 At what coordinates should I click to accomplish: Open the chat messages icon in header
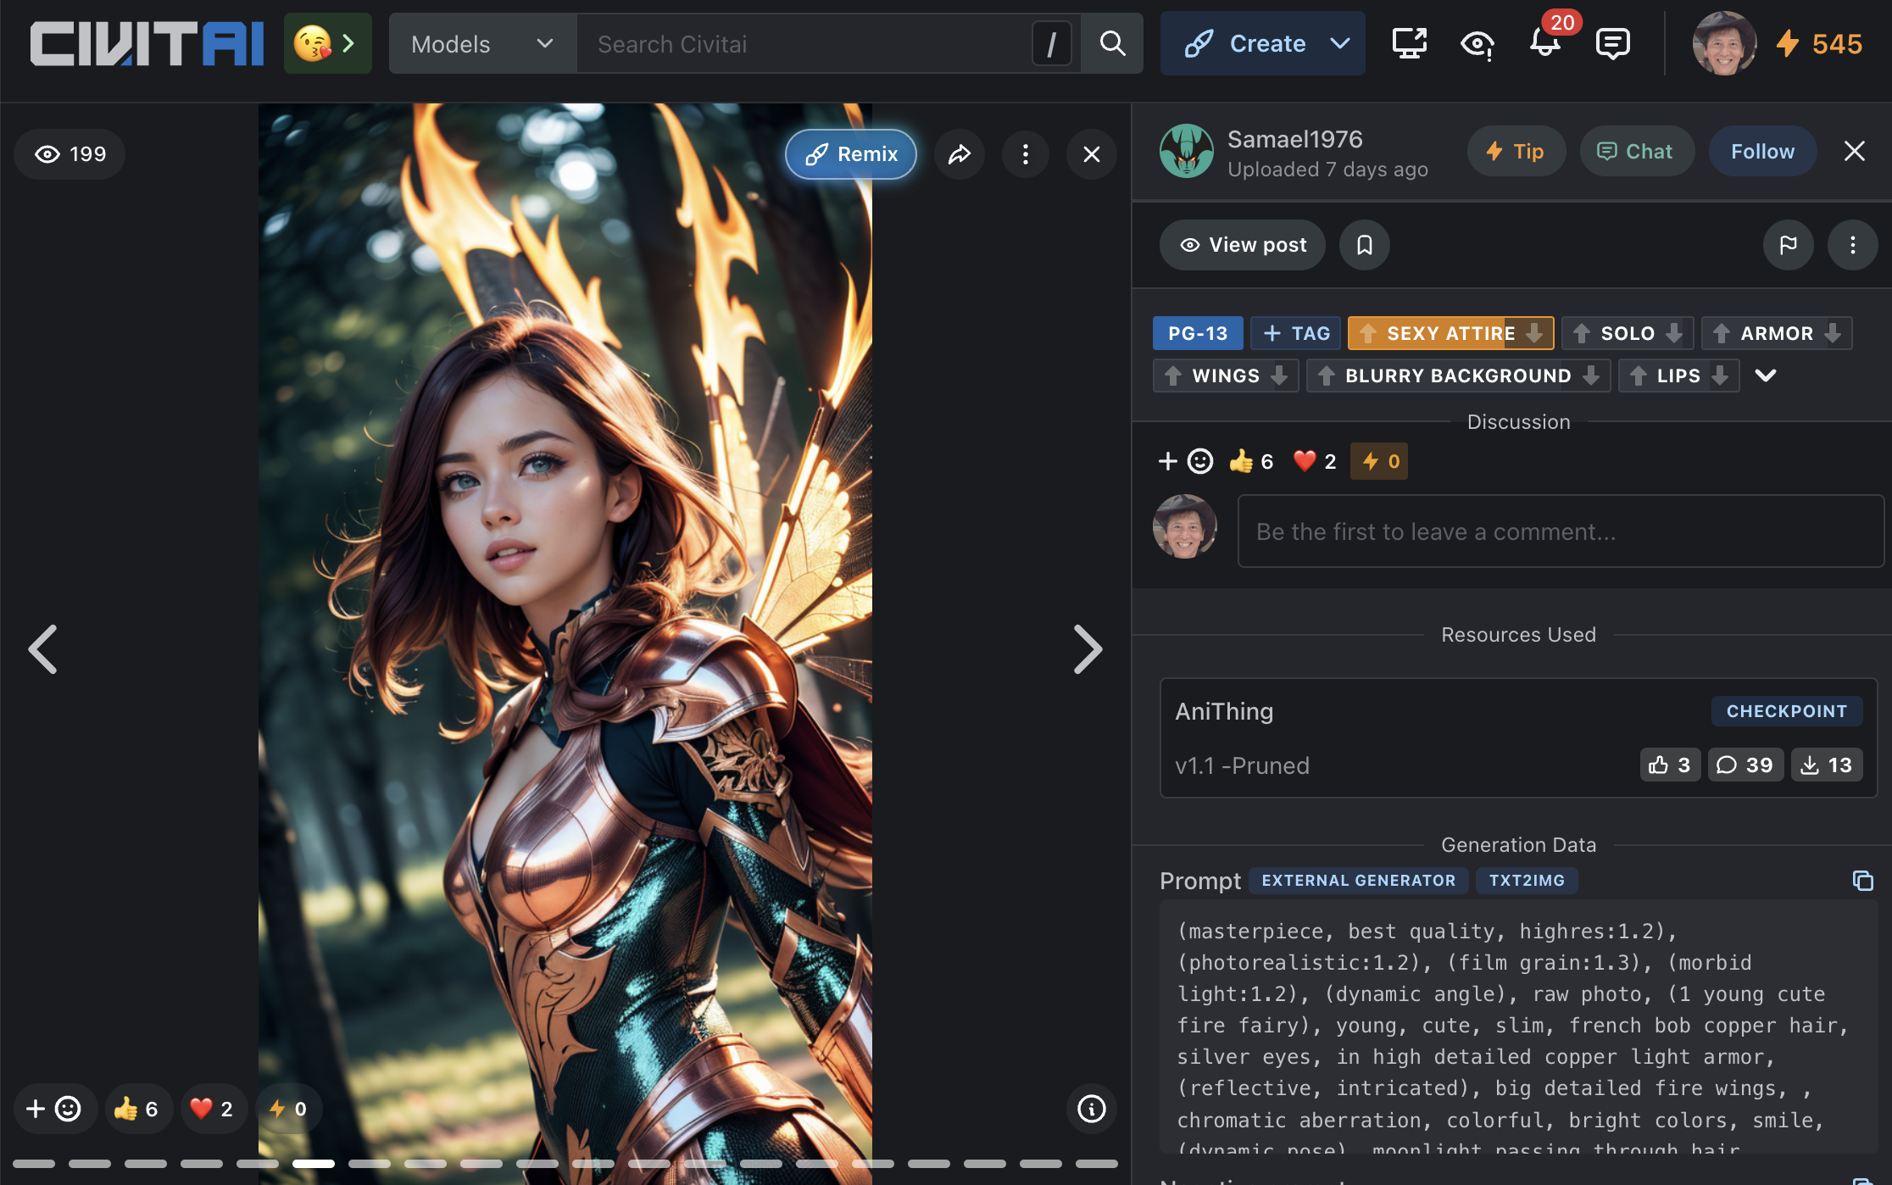tap(1611, 43)
